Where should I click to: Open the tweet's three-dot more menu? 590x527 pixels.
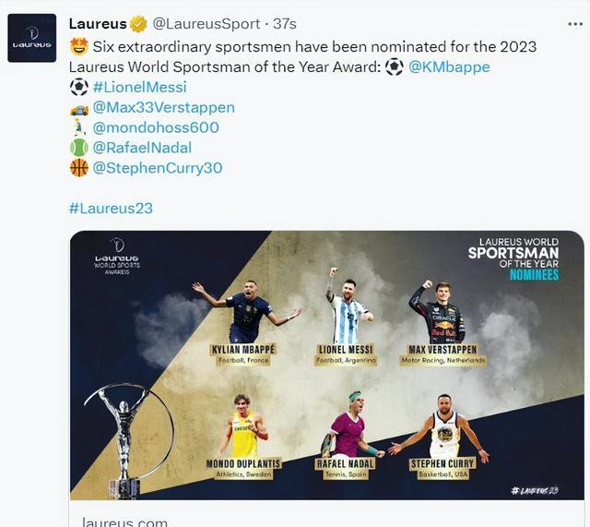pos(575,24)
